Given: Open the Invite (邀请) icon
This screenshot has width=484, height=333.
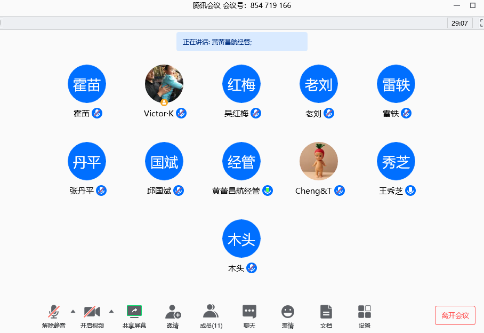Looking at the screenshot, I should 173,312.
